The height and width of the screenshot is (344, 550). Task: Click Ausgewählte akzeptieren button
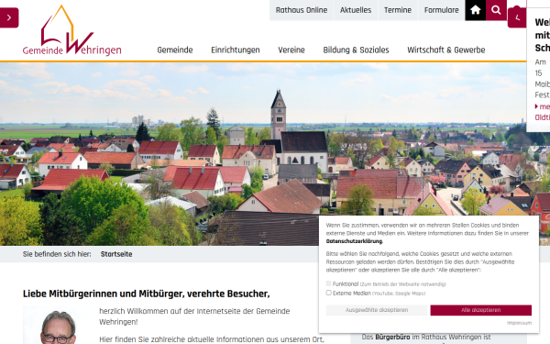tap(377, 310)
